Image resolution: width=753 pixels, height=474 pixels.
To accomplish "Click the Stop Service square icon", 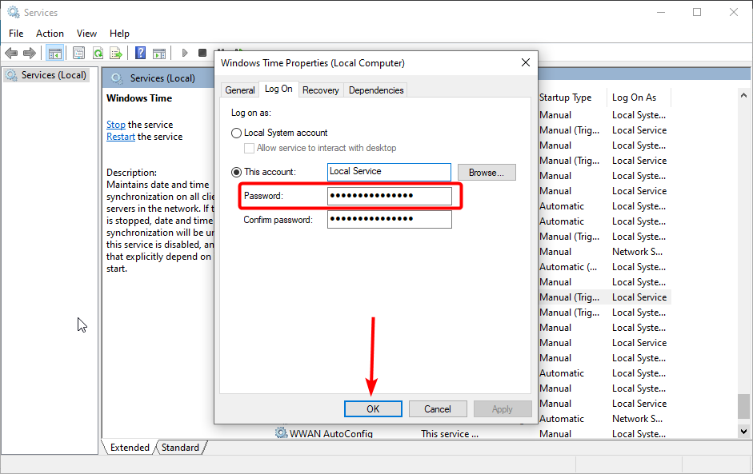I will pyautogui.click(x=202, y=53).
